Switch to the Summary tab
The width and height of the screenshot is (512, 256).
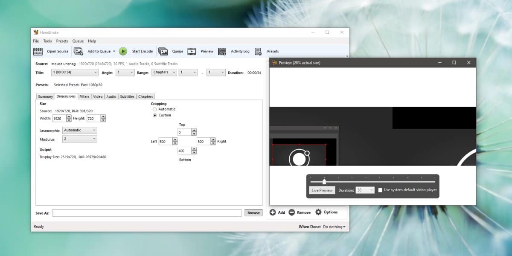pos(45,96)
